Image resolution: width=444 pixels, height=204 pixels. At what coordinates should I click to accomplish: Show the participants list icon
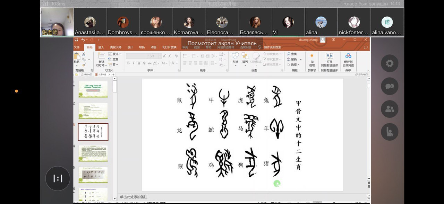[x=390, y=109]
